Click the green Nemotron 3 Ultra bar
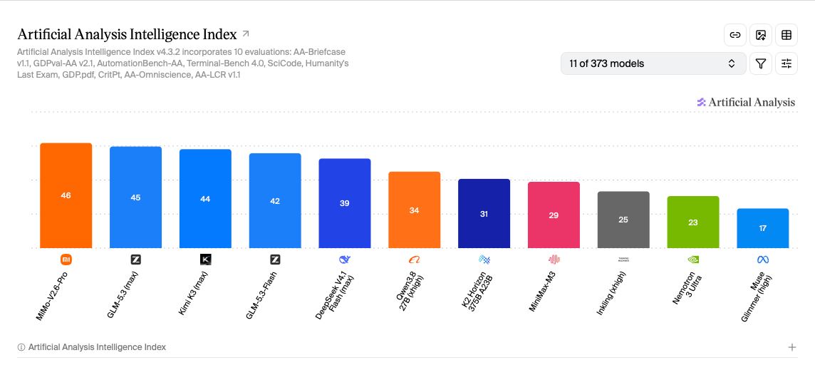815x385 pixels. tap(693, 222)
